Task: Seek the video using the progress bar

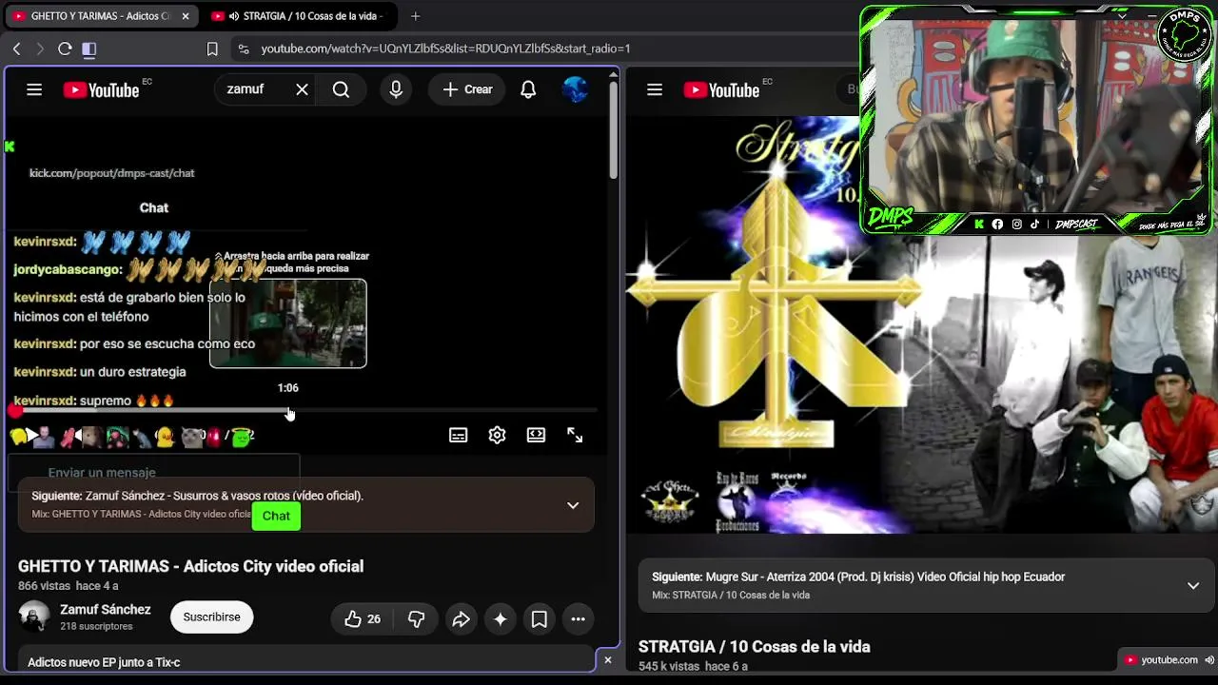Action: coord(304,411)
